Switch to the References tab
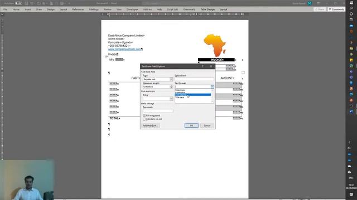Image resolution: width=357 pixels, height=200 pixels. [x=78, y=9]
